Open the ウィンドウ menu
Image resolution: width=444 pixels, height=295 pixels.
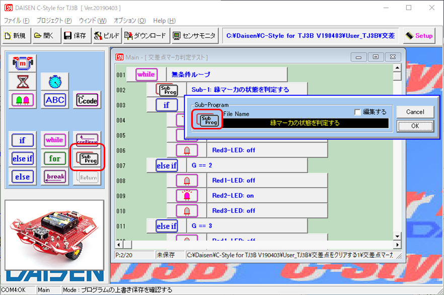(x=93, y=21)
